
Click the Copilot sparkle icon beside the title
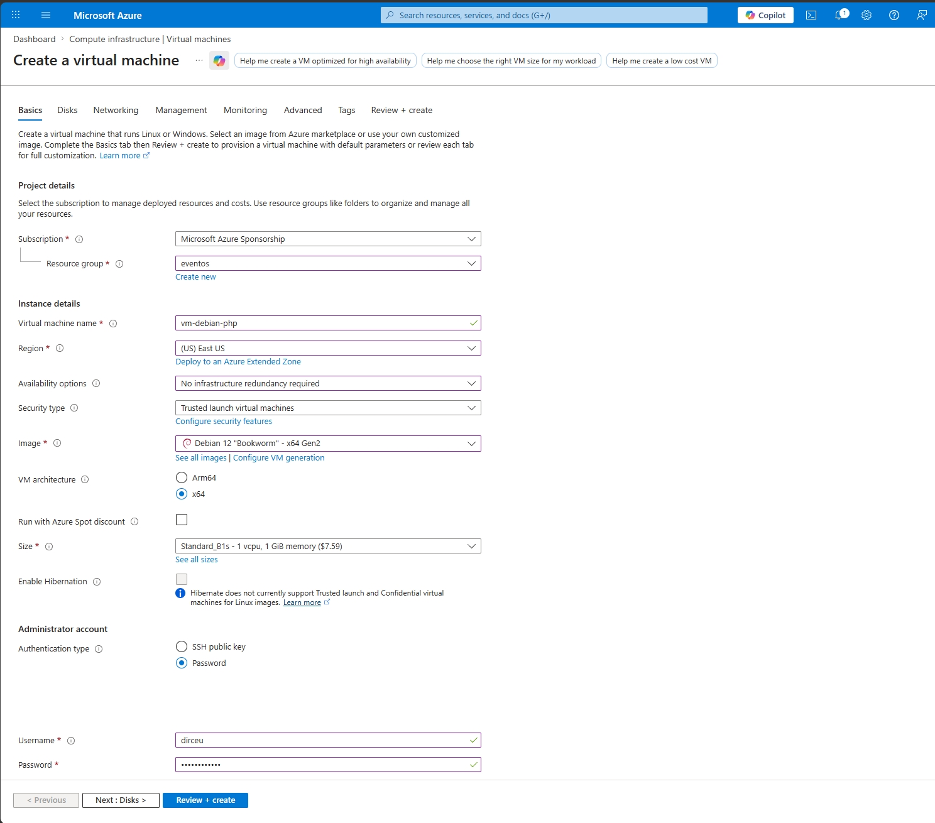pyautogui.click(x=219, y=60)
